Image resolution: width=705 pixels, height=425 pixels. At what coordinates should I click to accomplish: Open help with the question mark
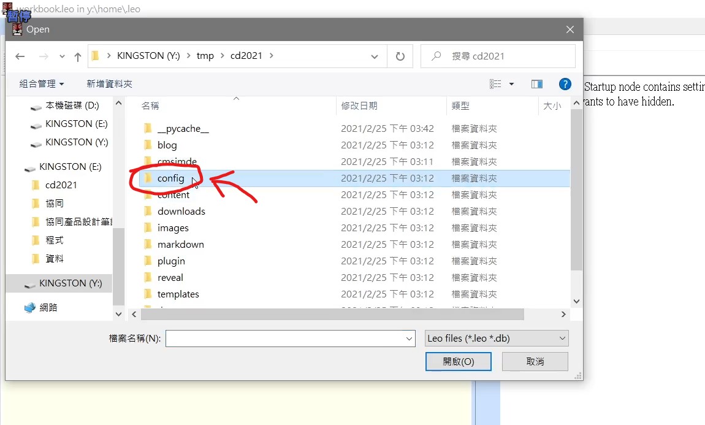565,84
